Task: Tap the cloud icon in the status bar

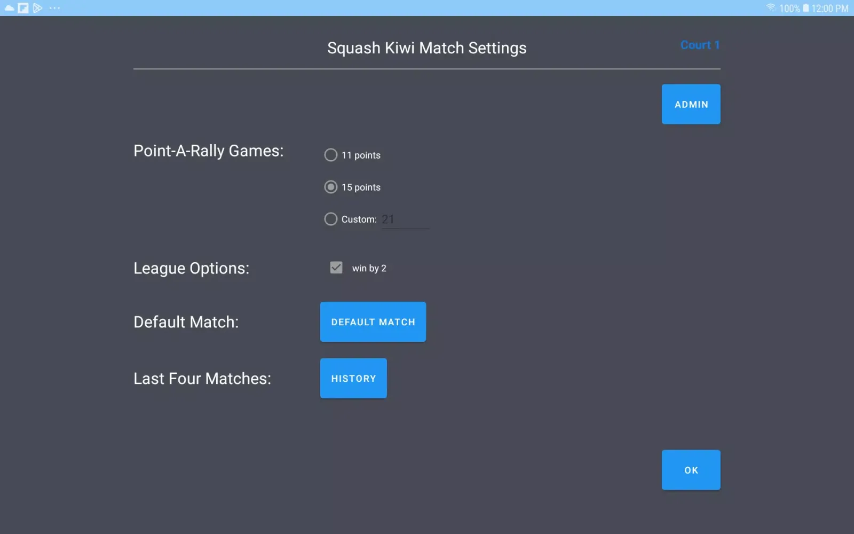Action: [10, 8]
